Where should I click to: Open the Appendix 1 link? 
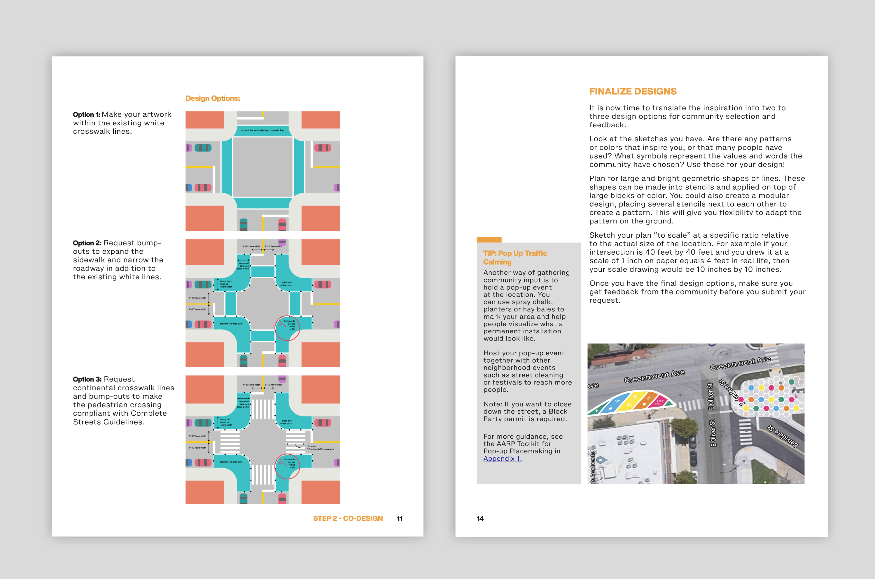(502, 459)
